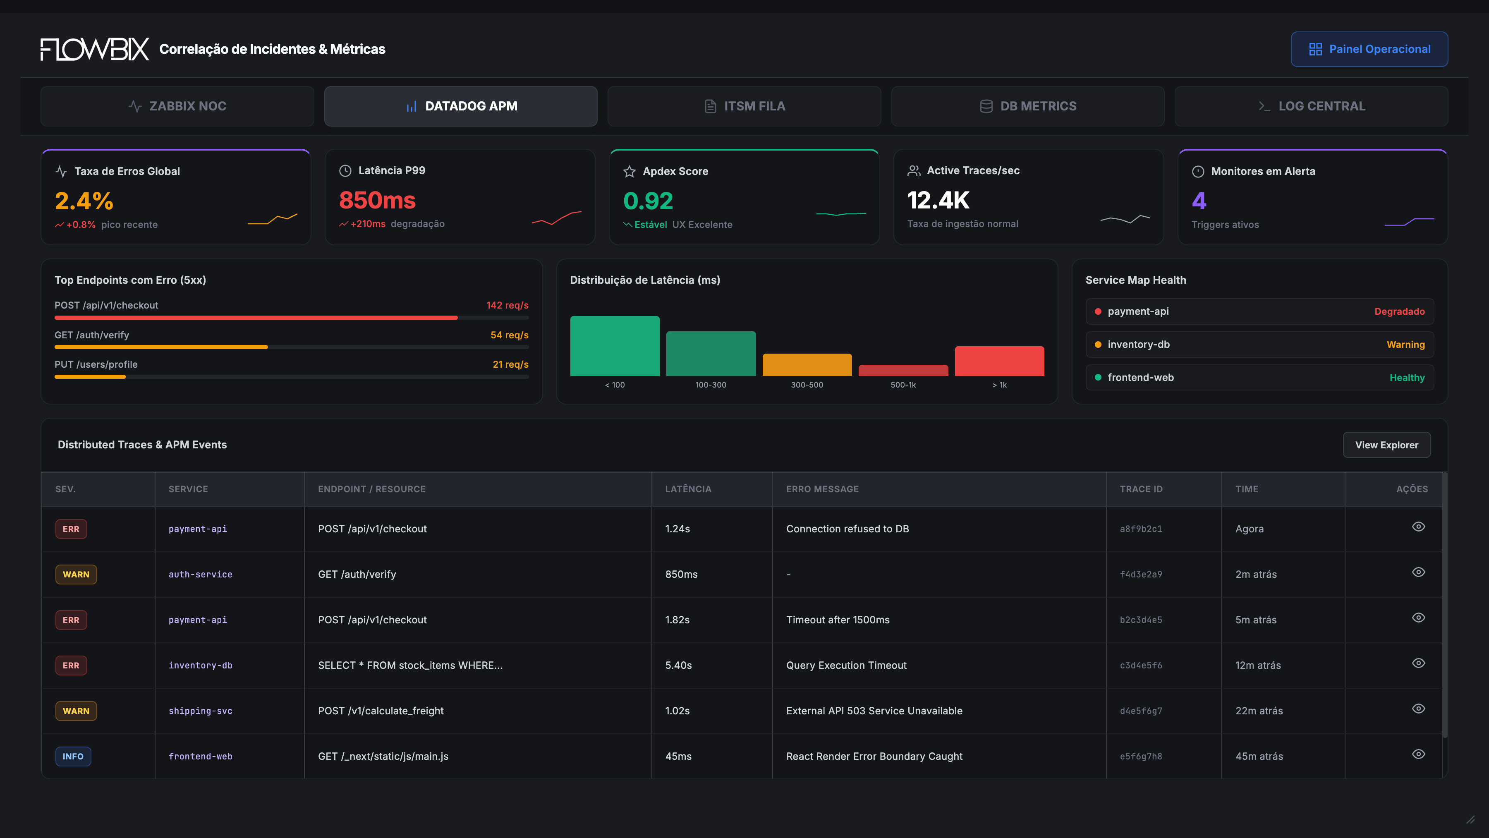This screenshot has height=838, width=1489.
Task: Click the bar chart icon on DATADOG APM
Action: click(x=411, y=106)
